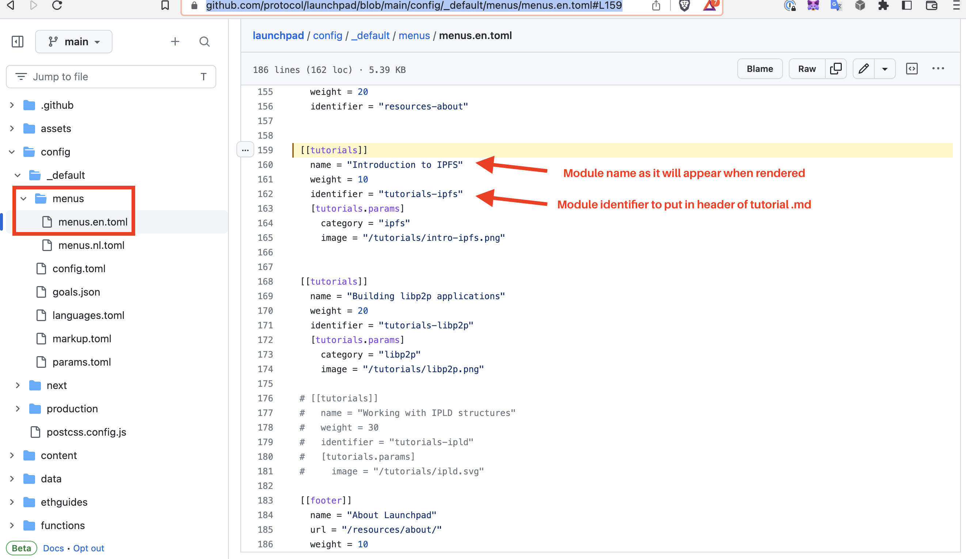Screen dimensions: 966x559
Task: Select line number 168
Action: point(265,281)
